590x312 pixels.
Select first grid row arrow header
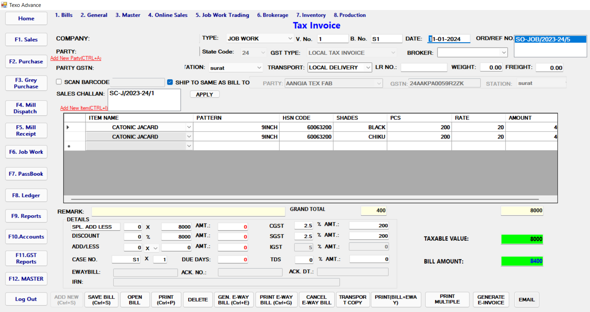click(x=75, y=127)
